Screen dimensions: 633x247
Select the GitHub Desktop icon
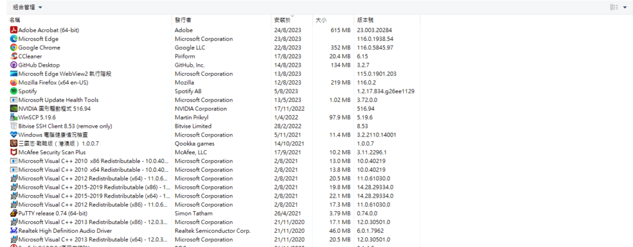pos(14,65)
